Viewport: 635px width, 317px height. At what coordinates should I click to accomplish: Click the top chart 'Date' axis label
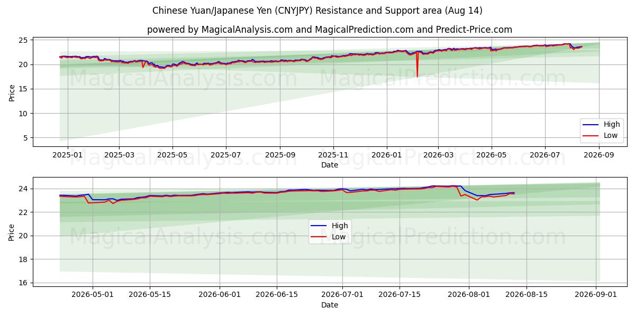[x=330, y=165]
